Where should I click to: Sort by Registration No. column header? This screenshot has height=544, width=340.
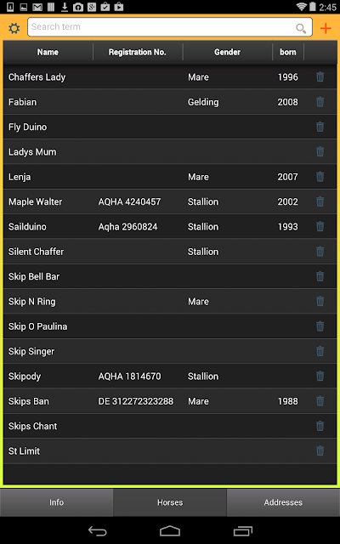tap(138, 52)
